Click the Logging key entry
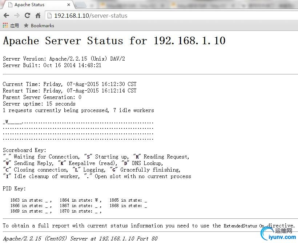The image size is (298, 243). pyautogui.click(x=89, y=170)
